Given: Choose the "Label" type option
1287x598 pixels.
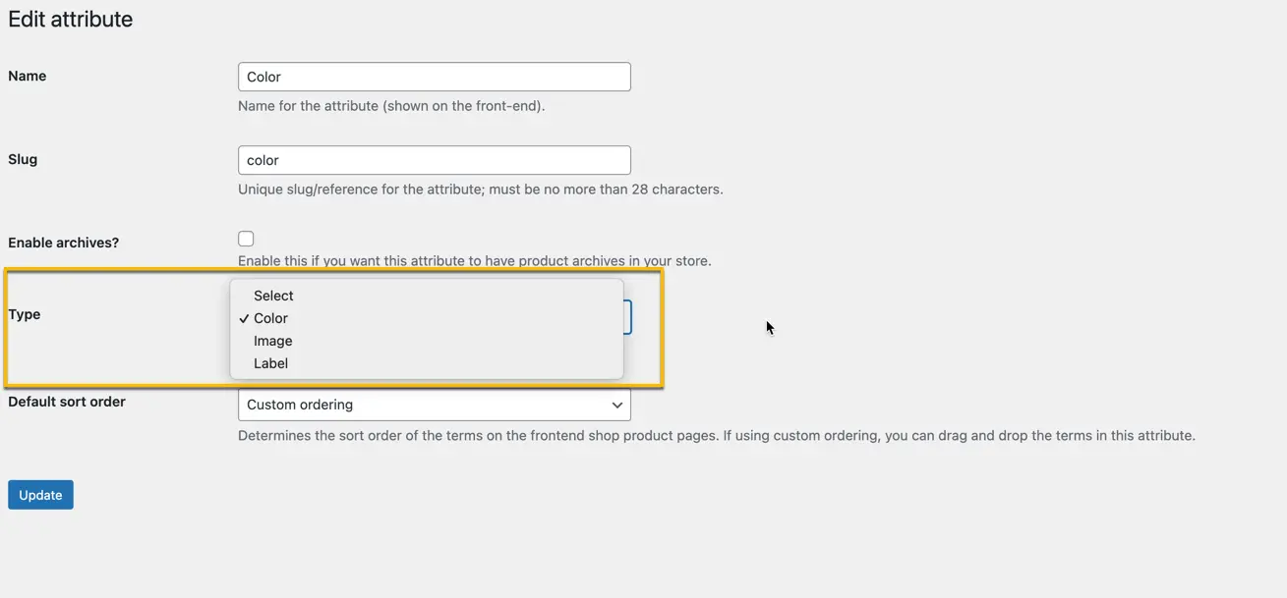Looking at the screenshot, I should 270,363.
